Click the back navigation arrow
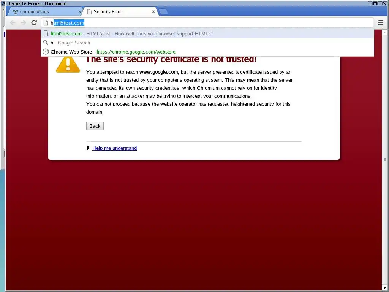 [13, 22]
